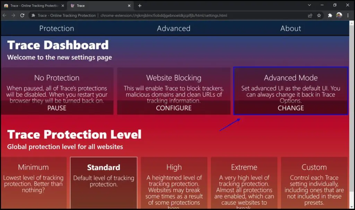Click PAUSE on the No Protection card
This screenshot has height=210, width=355.
point(57,108)
